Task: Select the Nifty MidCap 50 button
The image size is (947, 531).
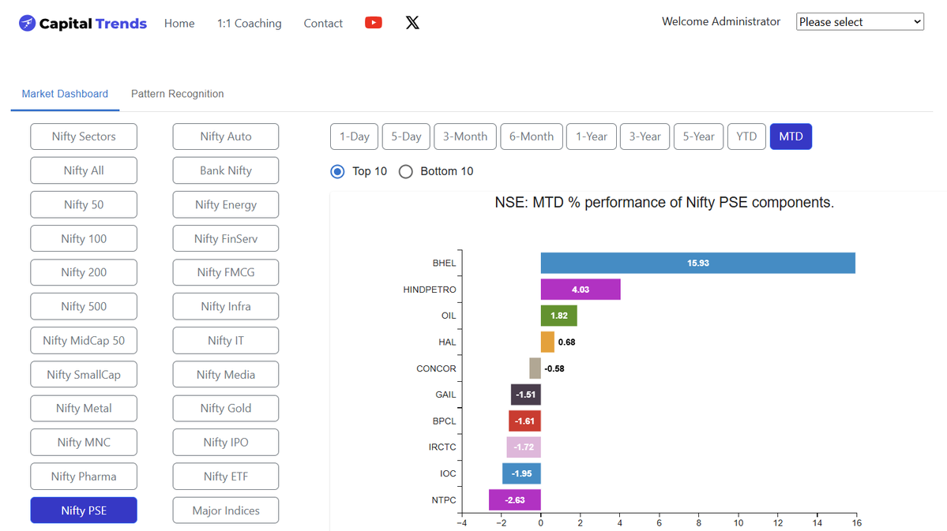Action: (x=84, y=340)
